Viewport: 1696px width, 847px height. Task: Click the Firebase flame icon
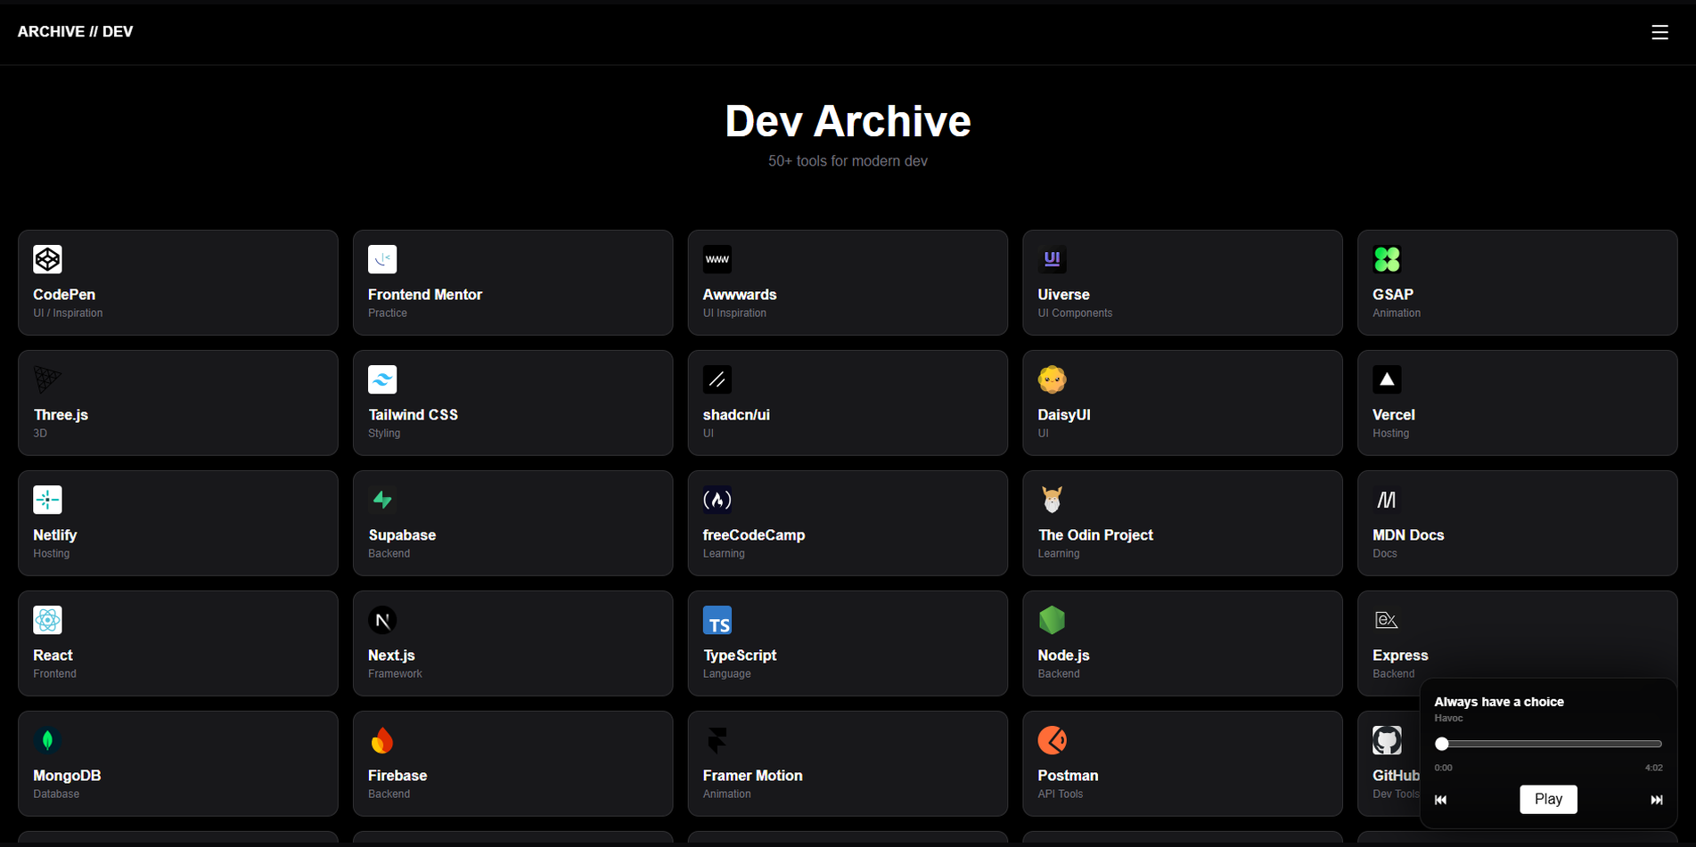click(382, 740)
